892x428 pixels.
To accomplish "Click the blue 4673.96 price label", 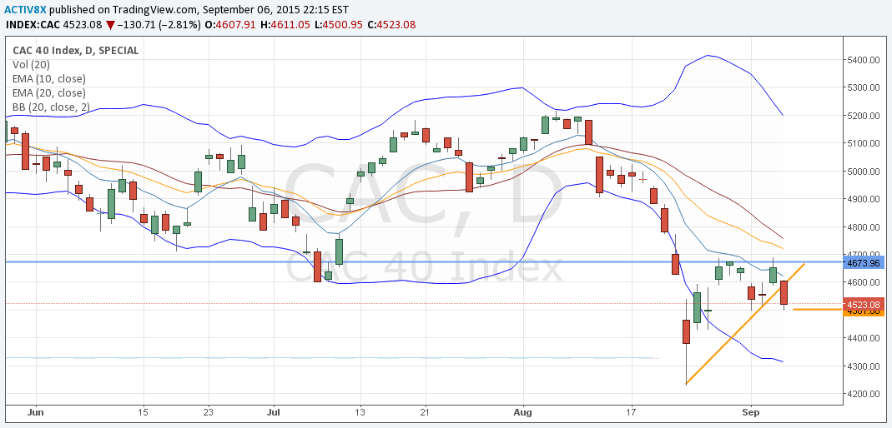I will click(x=864, y=263).
